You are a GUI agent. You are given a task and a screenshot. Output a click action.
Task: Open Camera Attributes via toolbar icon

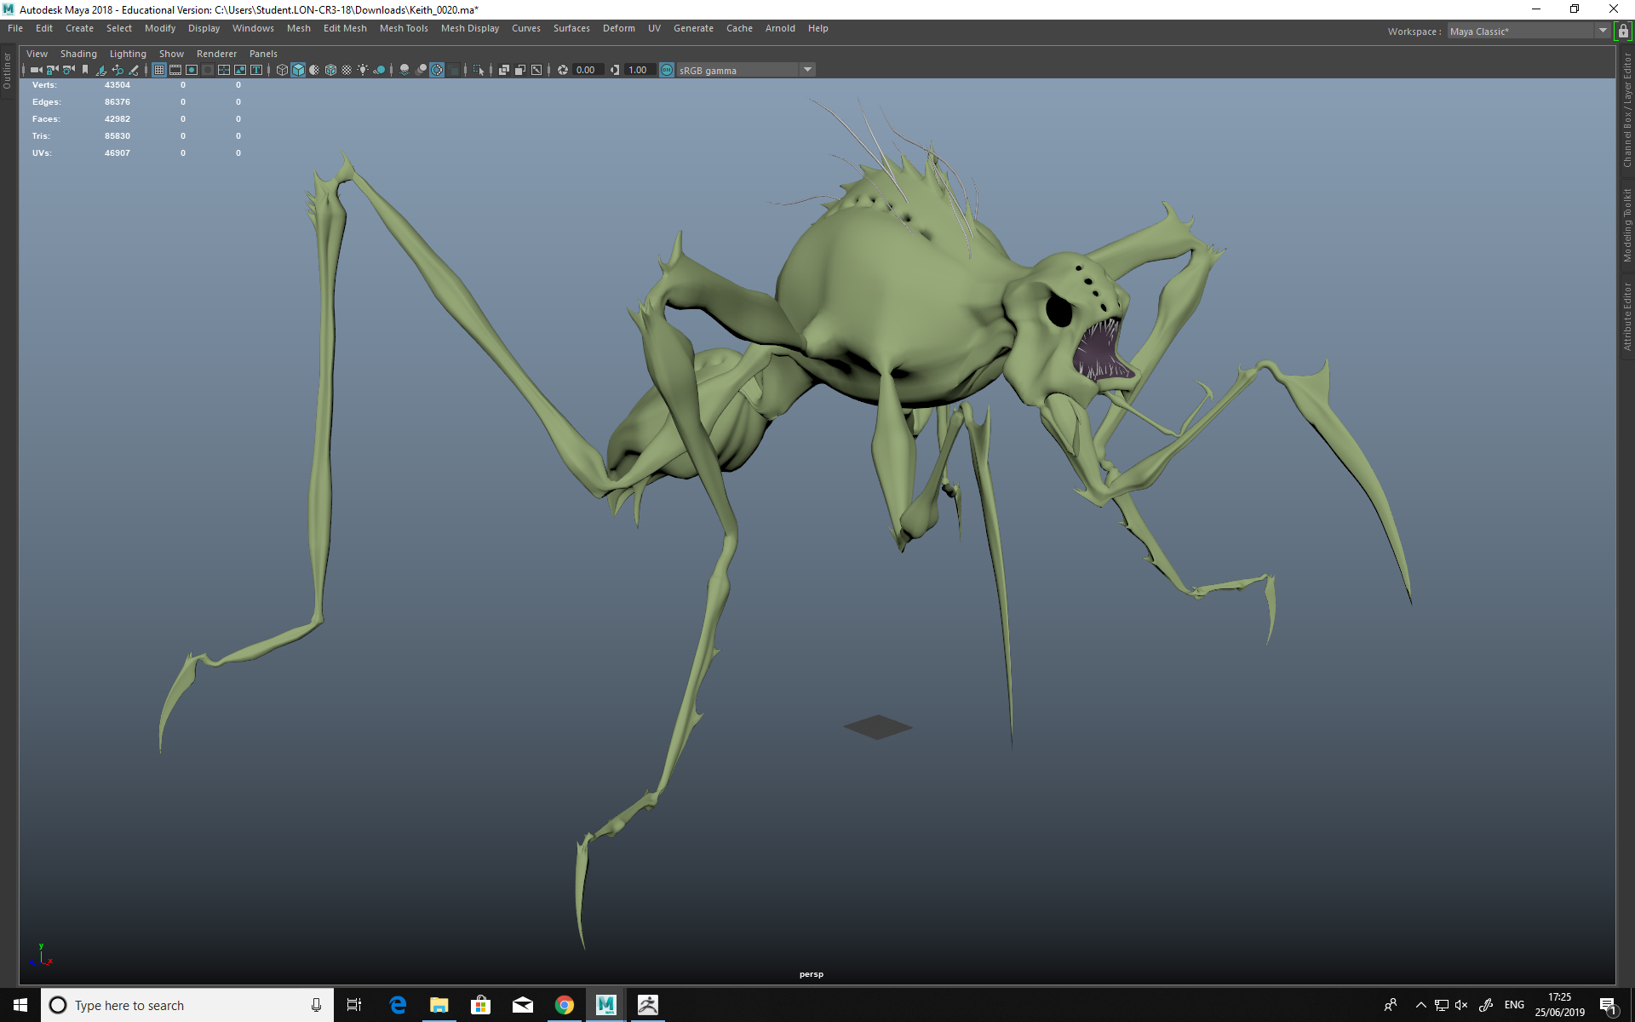(69, 70)
